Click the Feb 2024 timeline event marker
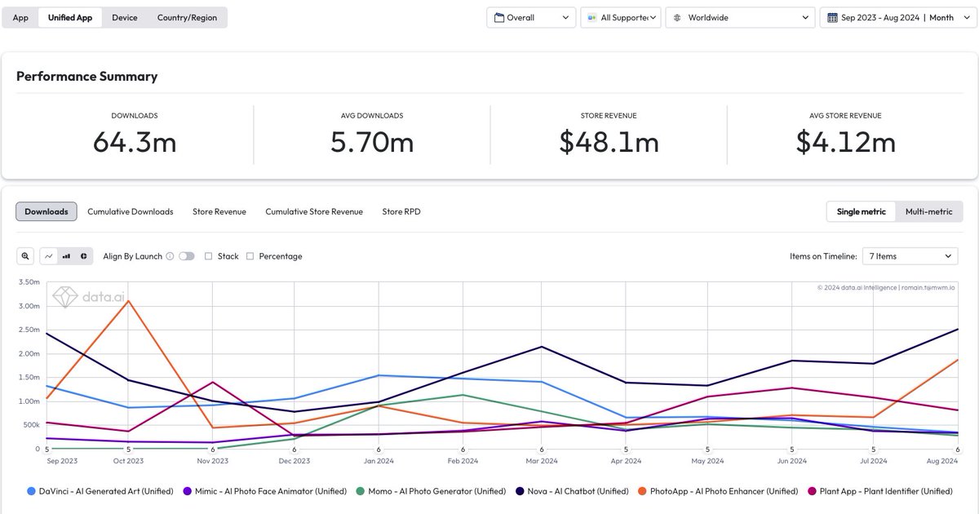This screenshot has width=979, height=514. (x=463, y=450)
